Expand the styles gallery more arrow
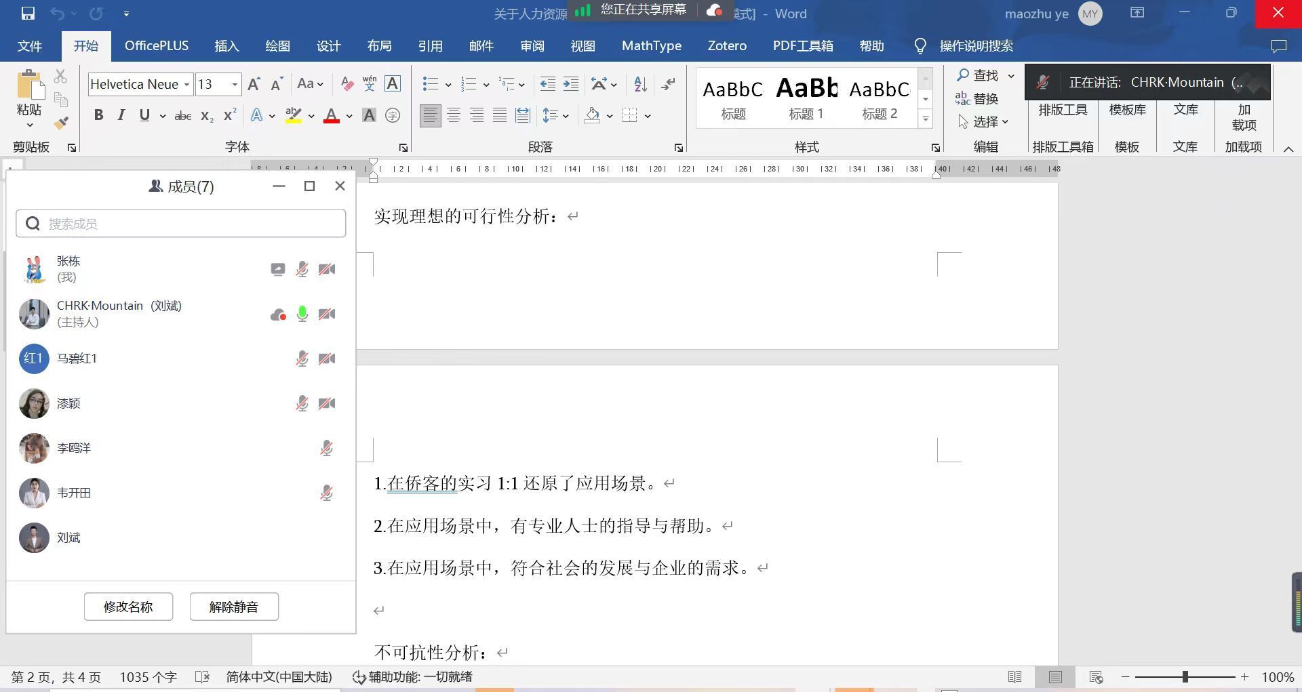Viewport: 1302px width, 692px height. [926, 119]
